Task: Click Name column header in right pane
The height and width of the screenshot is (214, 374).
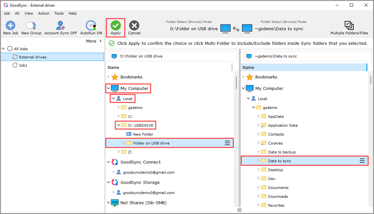Action: pyautogui.click(x=304, y=67)
